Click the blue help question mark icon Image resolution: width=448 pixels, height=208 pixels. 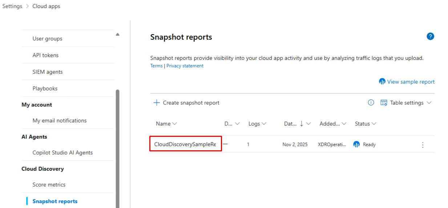pos(431,37)
